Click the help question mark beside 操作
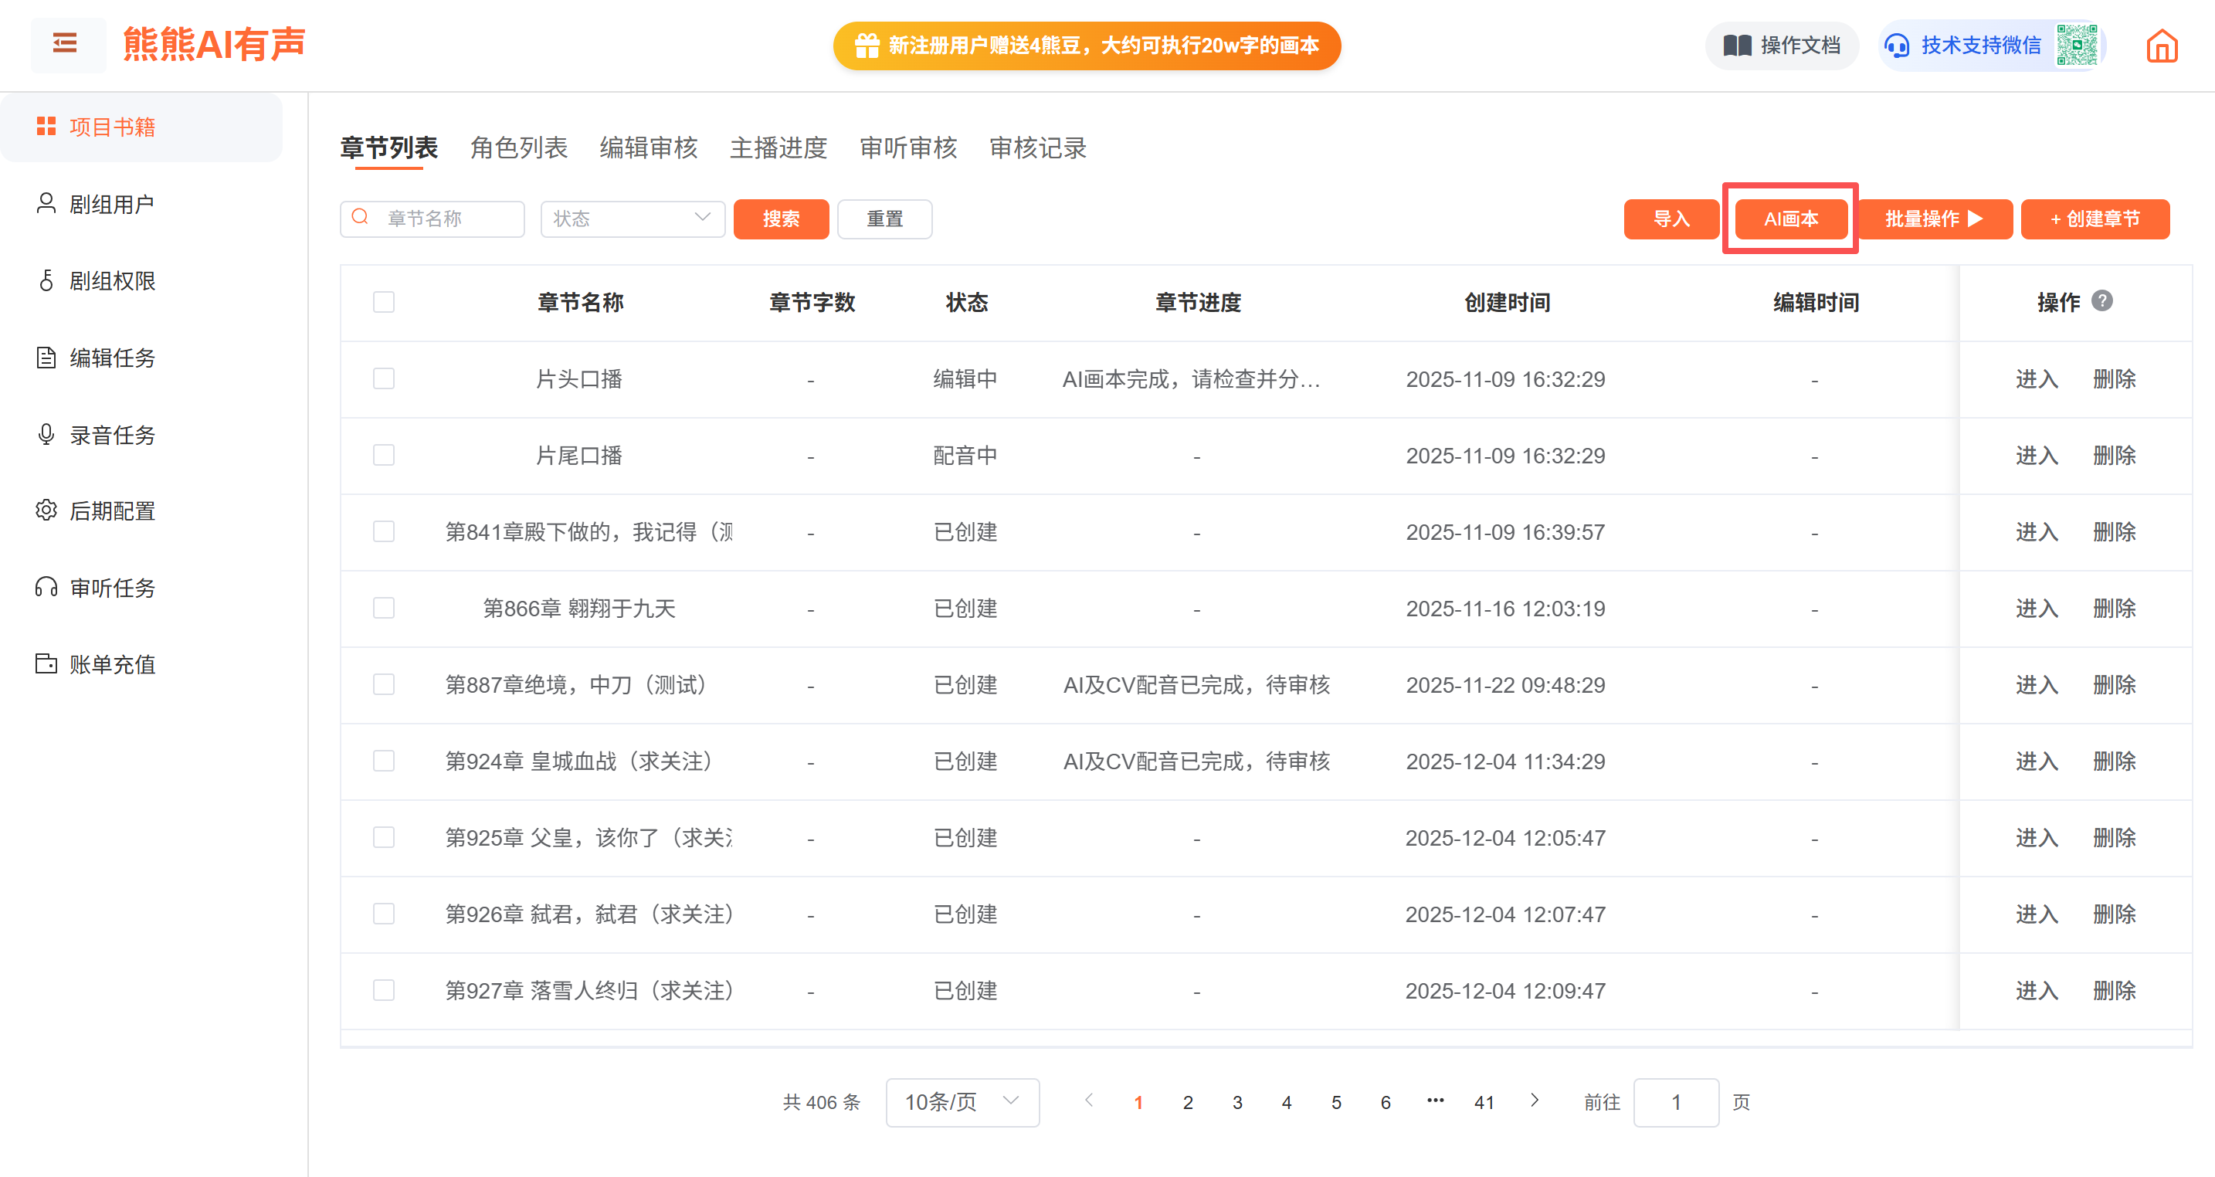Image resolution: width=2215 pixels, height=1177 pixels. [2101, 301]
